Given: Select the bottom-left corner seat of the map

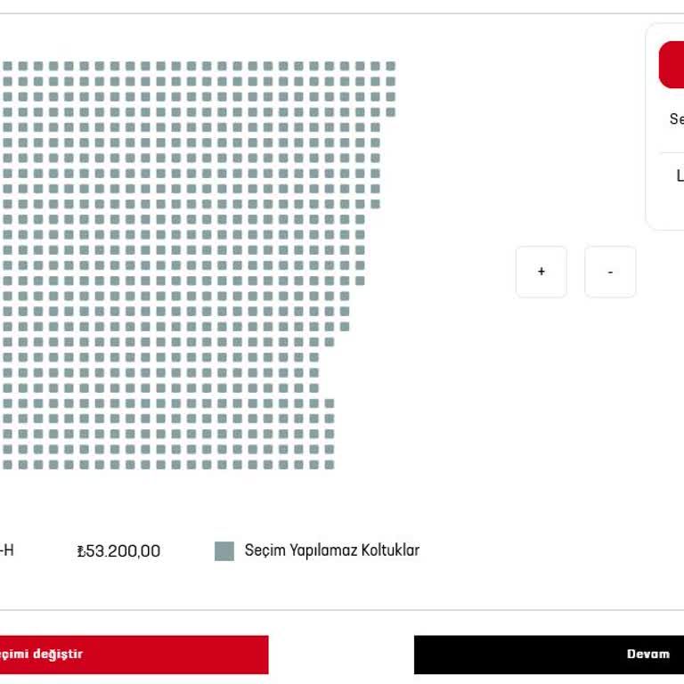Looking at the screenshot, I should click(x=7, y=465).
